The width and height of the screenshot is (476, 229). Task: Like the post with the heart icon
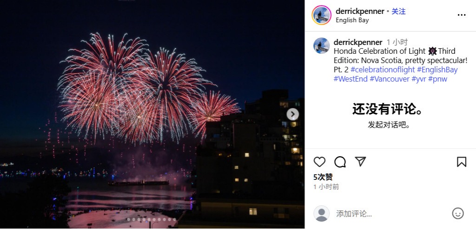pos(319,162)
